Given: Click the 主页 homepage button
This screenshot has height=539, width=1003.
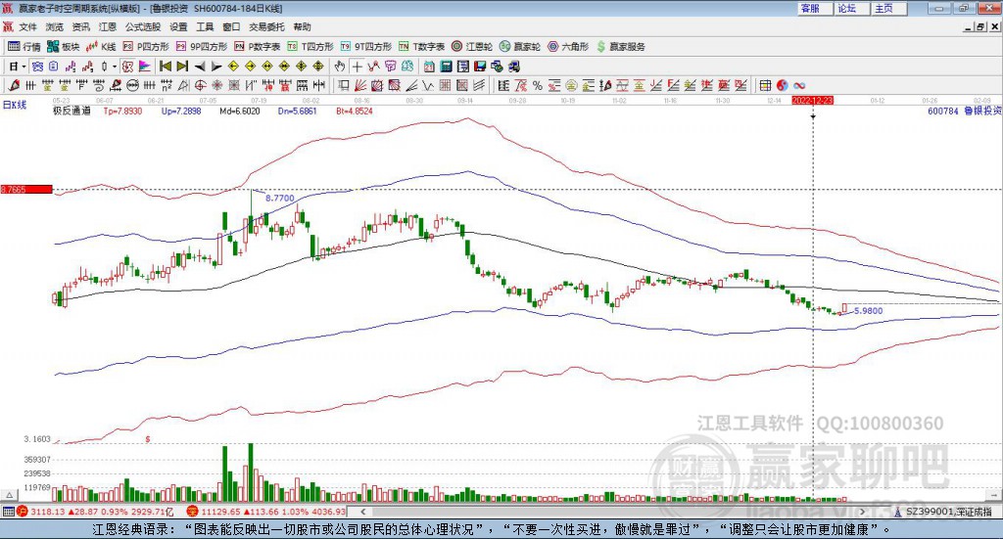Looking at the screenshot, I should [x=887, y=8].
